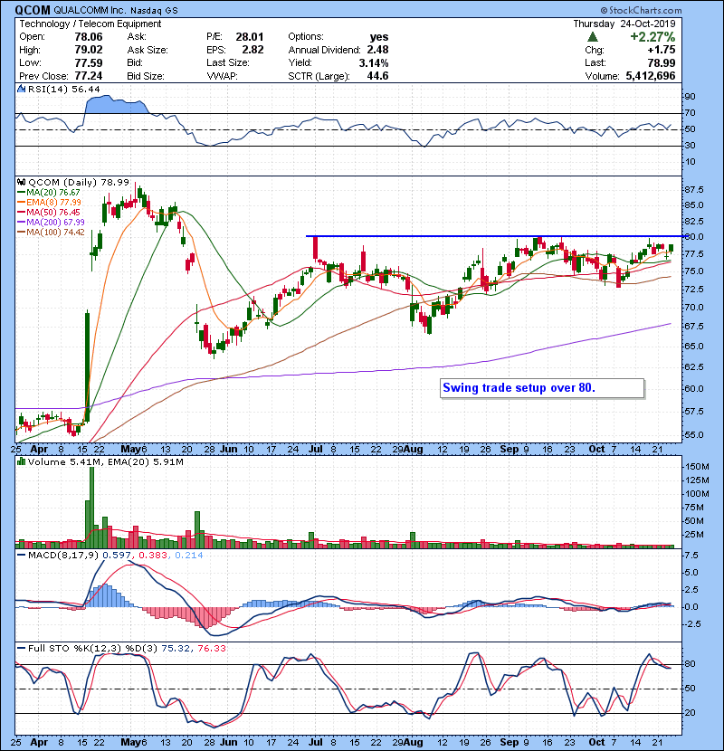Click the green up-triangle change indicator

pos(593,37)
